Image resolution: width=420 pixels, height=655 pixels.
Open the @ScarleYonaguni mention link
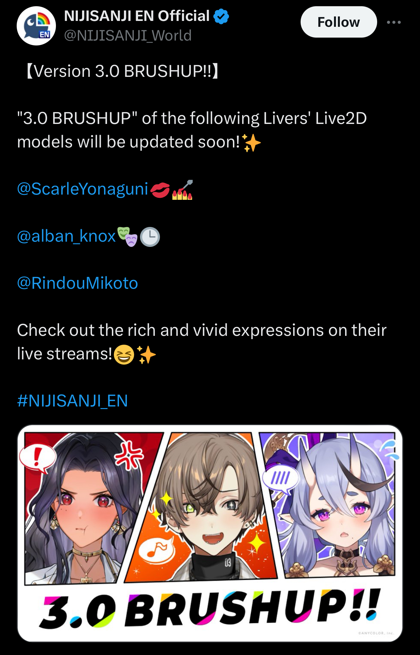83,189
